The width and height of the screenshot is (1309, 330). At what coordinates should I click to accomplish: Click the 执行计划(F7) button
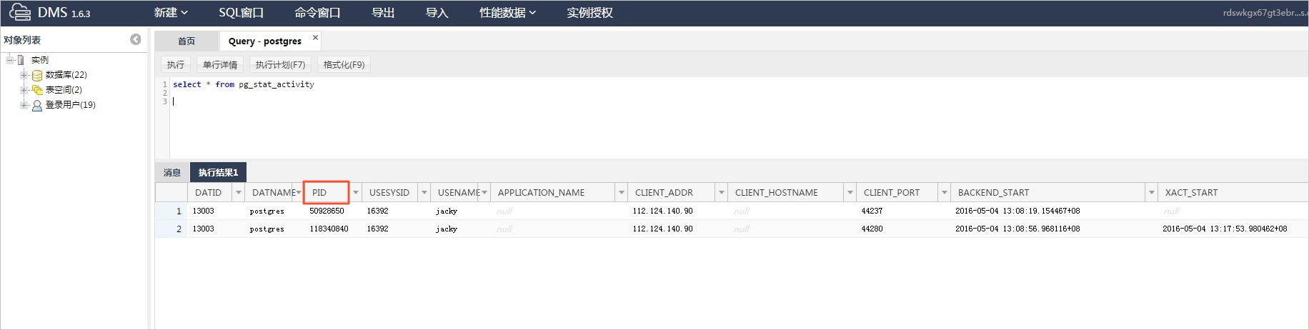[x=280, y=64]
